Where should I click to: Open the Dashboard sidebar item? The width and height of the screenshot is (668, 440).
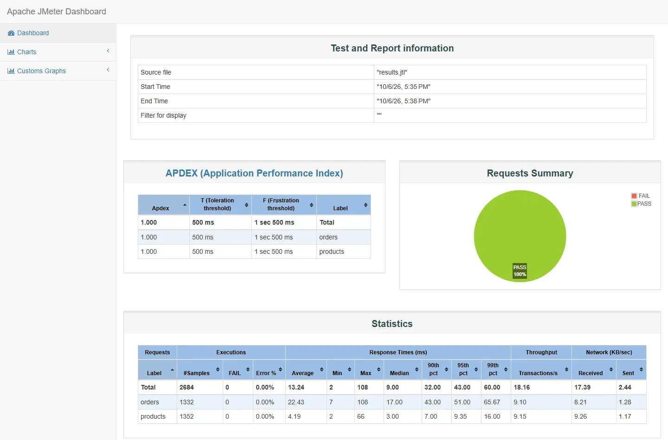pyautogui.click(x=58, y=33)
